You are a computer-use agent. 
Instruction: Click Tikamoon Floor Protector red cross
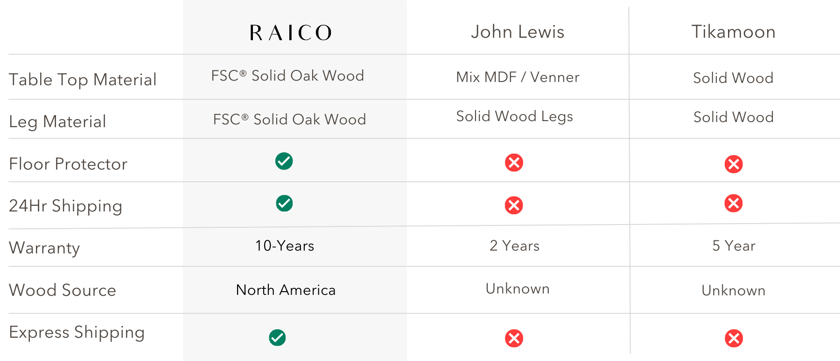[x=734, y=164]
